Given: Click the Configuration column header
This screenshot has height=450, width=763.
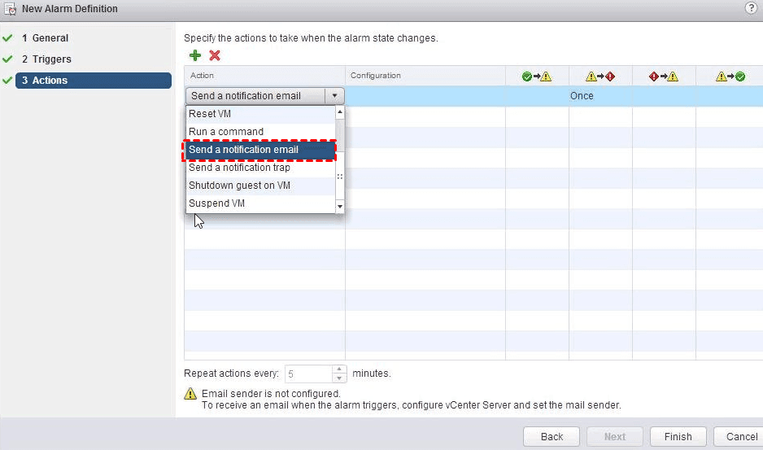Looking at the screenshot, I should click(425, 76).
